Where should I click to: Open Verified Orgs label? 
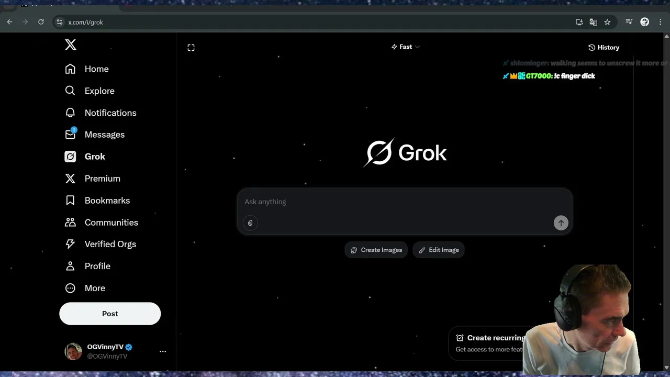pos(110,244)
